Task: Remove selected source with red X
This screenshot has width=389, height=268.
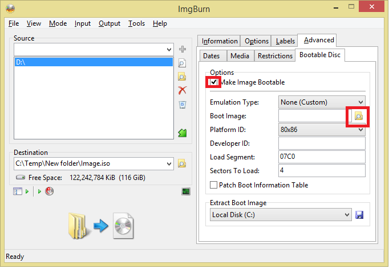Action: 183,90
